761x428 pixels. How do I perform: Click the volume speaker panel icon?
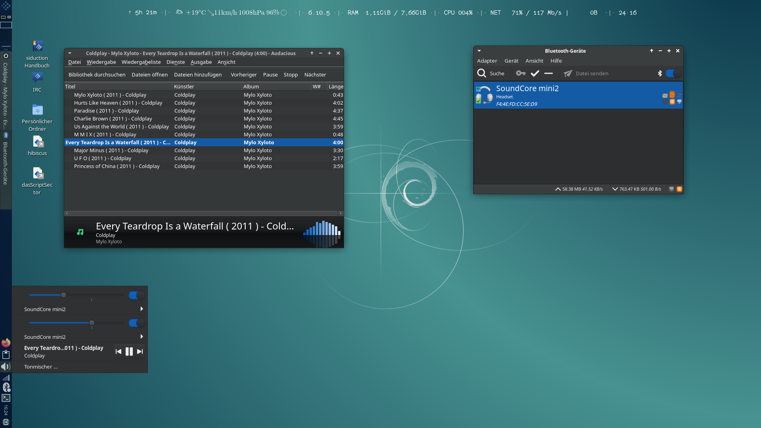click(6, 367)
